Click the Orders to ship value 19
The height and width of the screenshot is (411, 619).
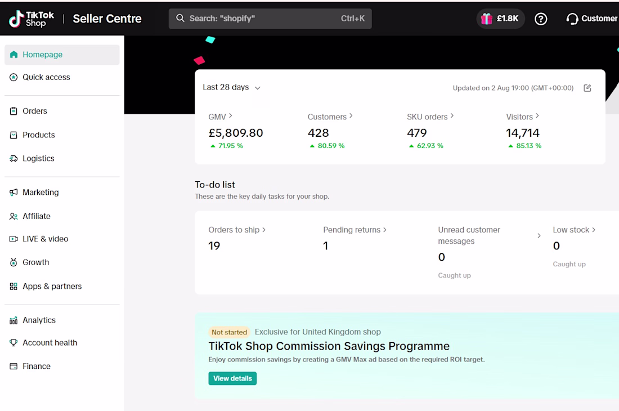pyautogui.click(x=214, y=246)
